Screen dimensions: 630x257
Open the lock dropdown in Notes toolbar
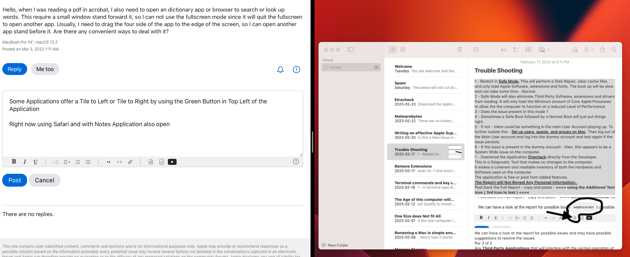click(x=589, y=50)
